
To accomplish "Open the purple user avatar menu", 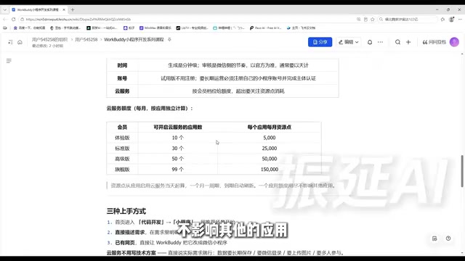I will pos(454,42).
